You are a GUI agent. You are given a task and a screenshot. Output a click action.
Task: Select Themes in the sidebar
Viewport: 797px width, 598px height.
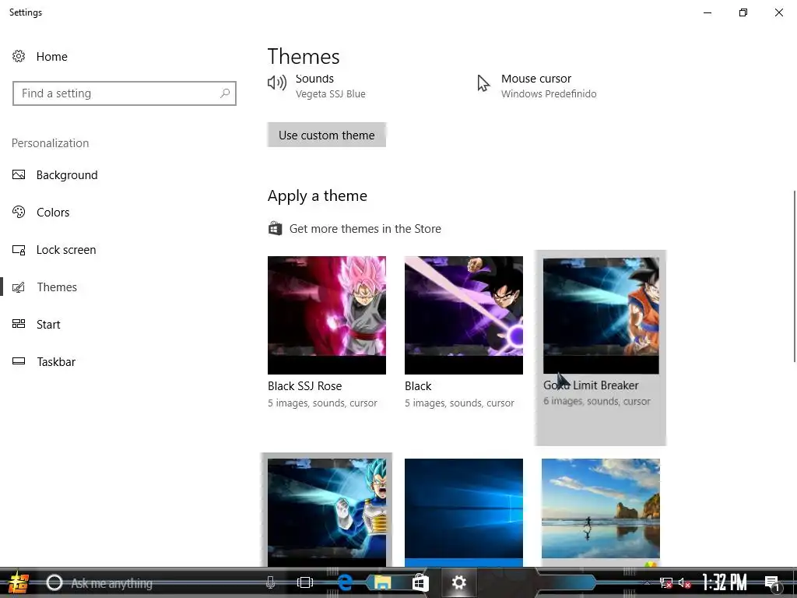pos(57,287)
